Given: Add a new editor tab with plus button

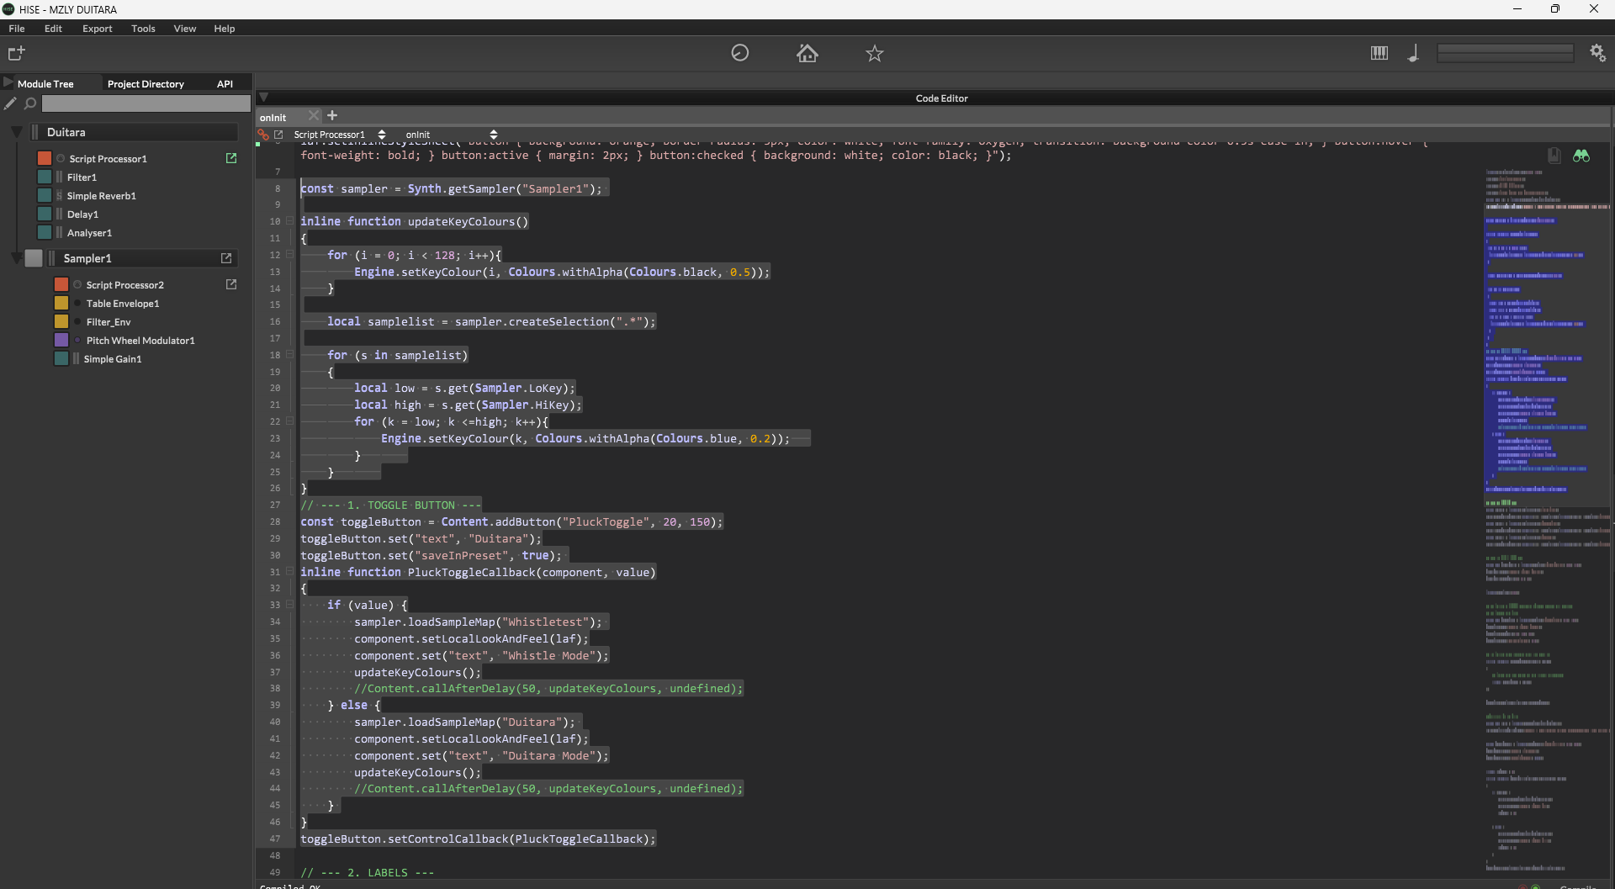Looking at the screenshot, I should 332,116.
